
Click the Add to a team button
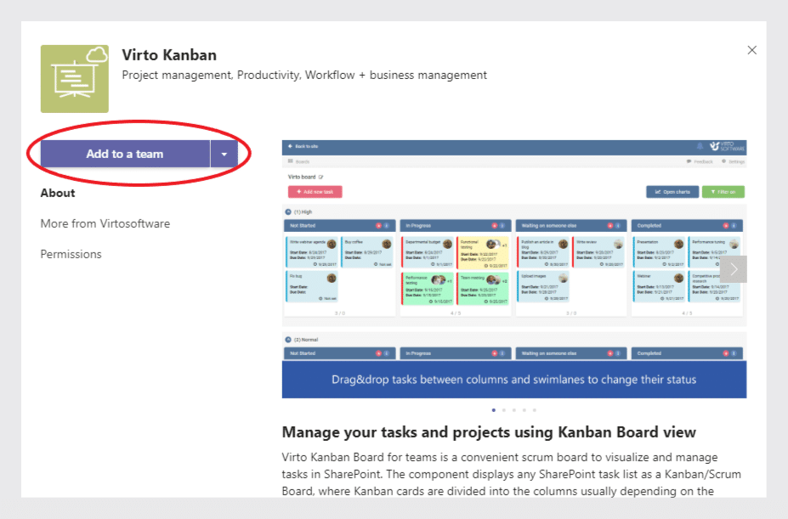coord(125,154)
